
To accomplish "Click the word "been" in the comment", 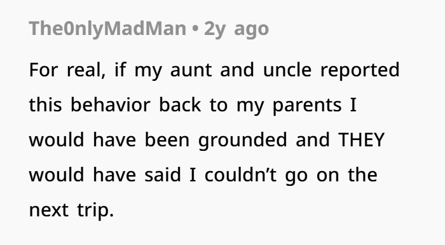I will (167, 139).
